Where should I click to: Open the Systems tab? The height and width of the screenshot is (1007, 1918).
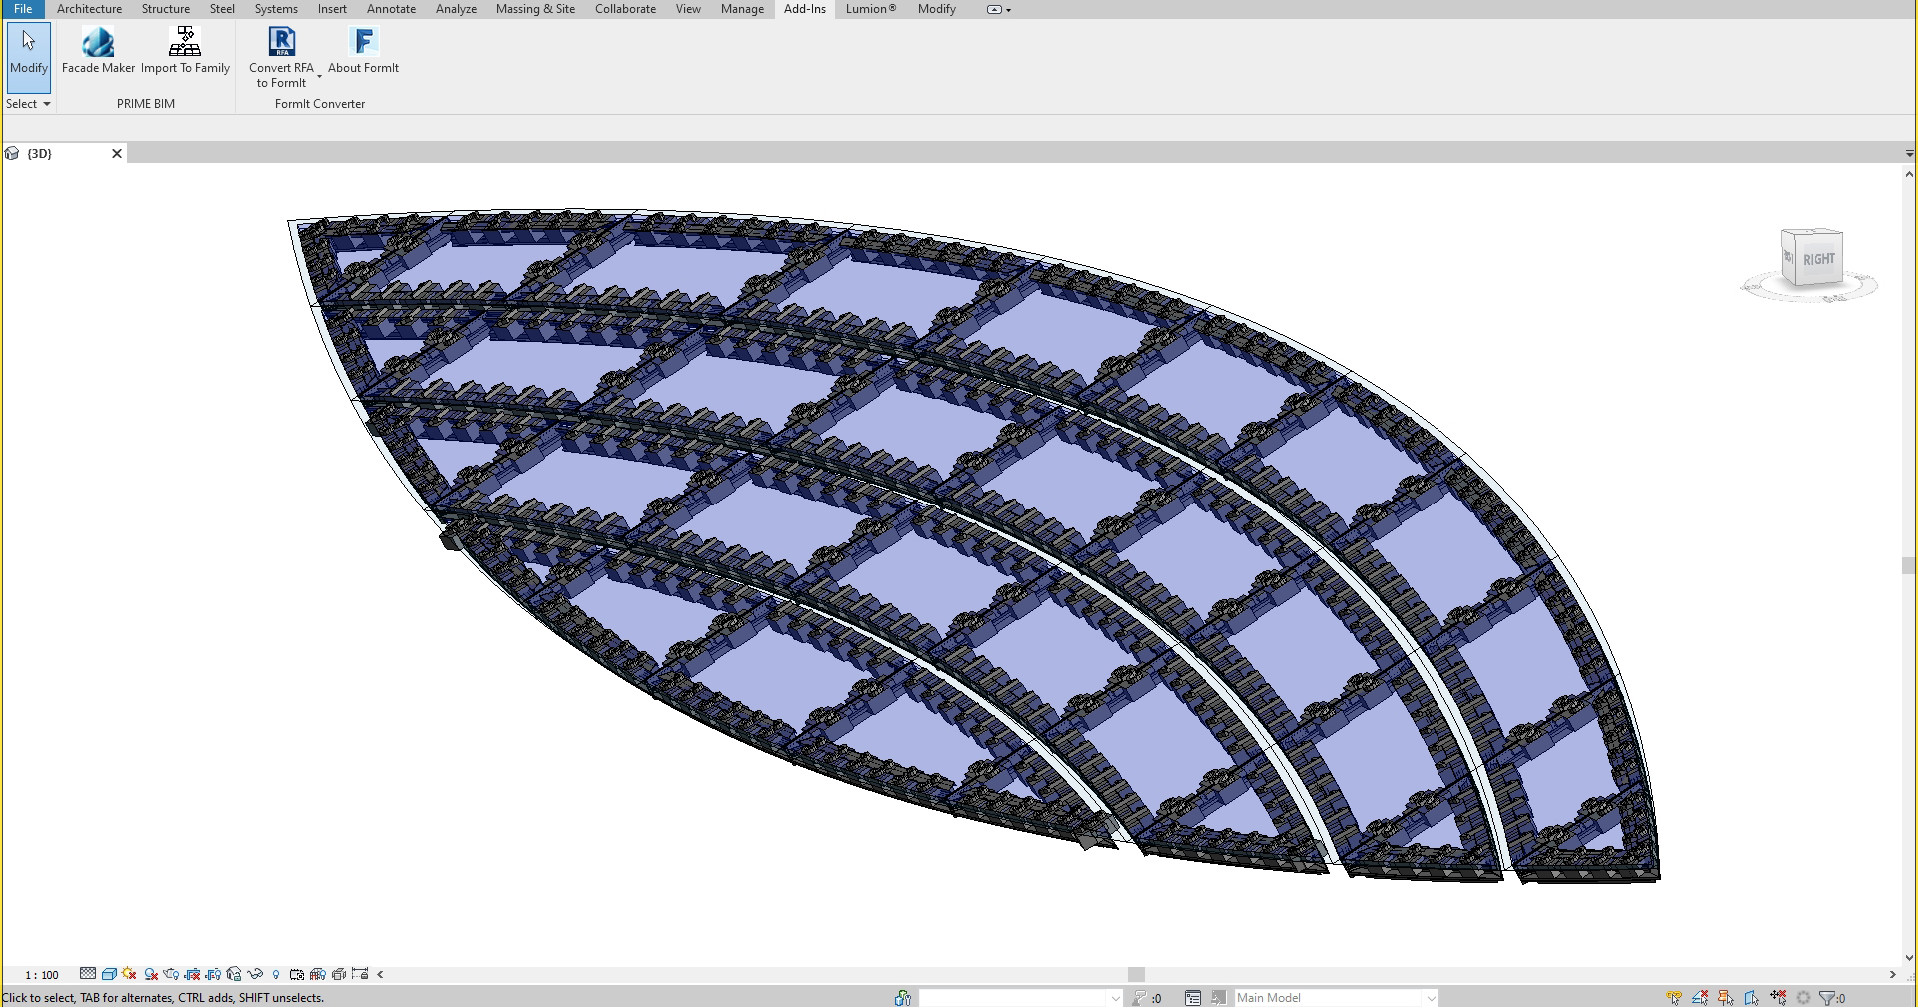point(276,9)
